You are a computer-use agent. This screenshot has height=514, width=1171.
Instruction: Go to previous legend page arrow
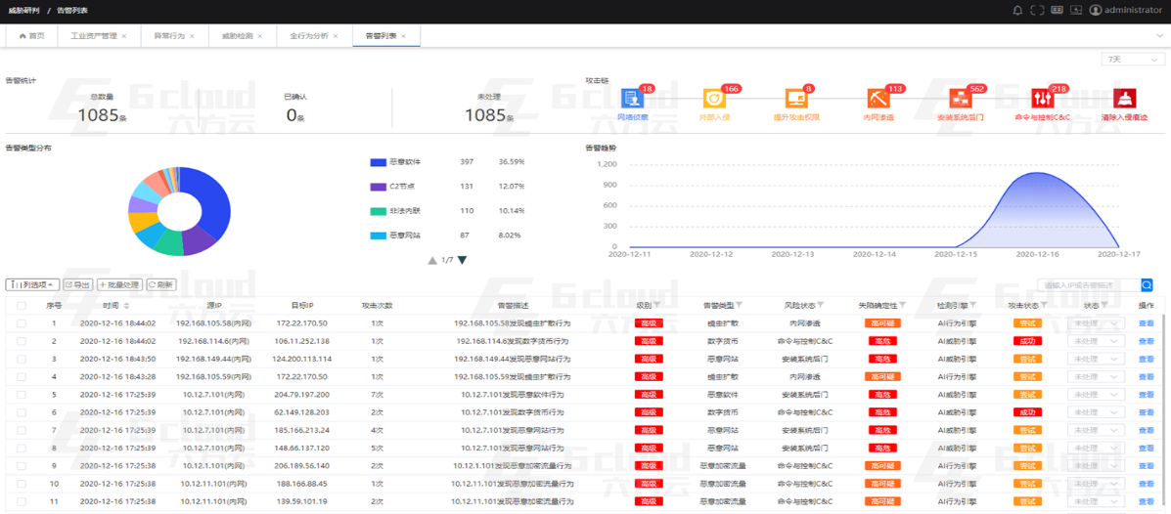[x=432, y=260]
